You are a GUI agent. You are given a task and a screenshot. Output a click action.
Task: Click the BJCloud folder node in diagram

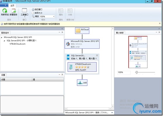point(82,31)
